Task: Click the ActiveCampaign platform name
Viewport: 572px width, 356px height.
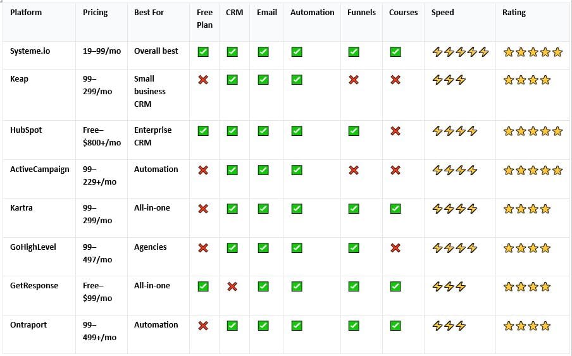Action: [39, 169]
